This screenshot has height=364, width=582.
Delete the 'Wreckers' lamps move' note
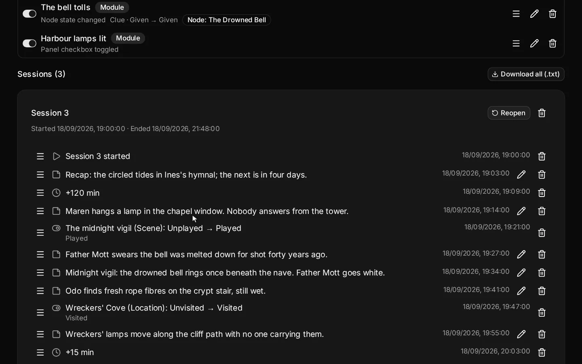click(x=542, y=334)
